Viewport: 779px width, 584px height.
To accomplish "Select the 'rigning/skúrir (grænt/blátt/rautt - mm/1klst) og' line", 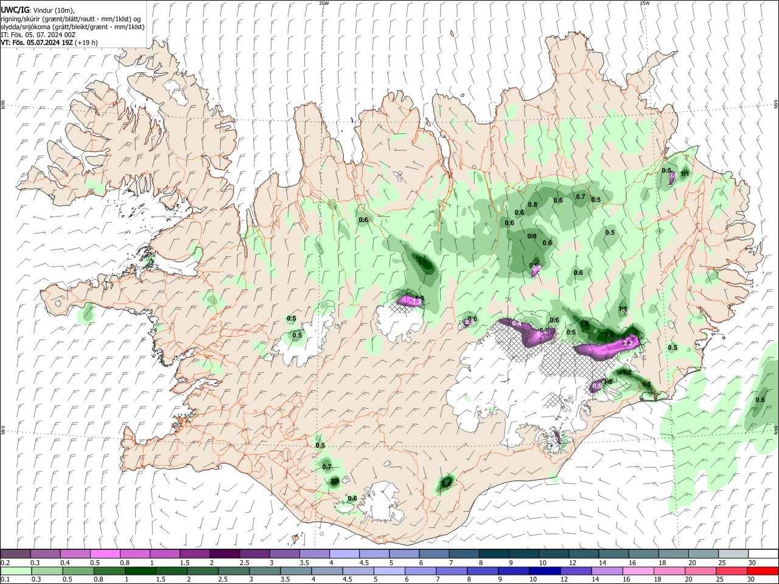I will 71,19.
